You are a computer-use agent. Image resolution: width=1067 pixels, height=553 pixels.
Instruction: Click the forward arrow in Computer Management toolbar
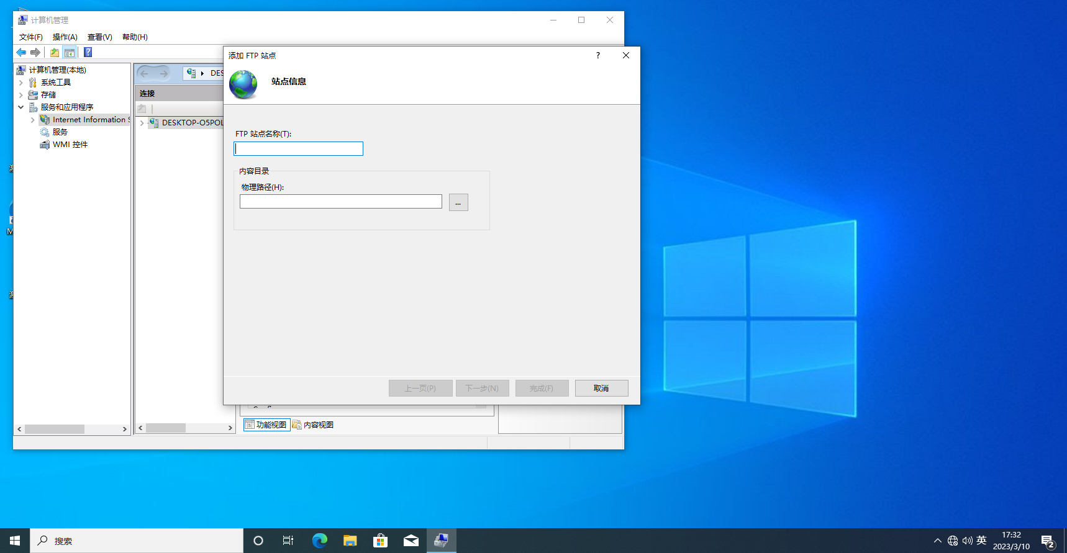35,53
